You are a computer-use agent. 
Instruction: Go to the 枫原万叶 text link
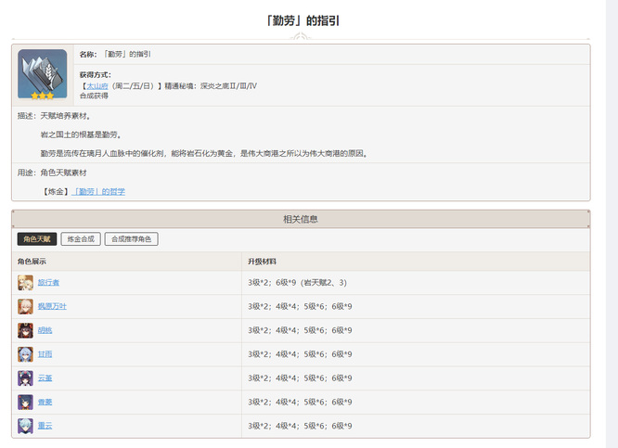tap(52, 306)
